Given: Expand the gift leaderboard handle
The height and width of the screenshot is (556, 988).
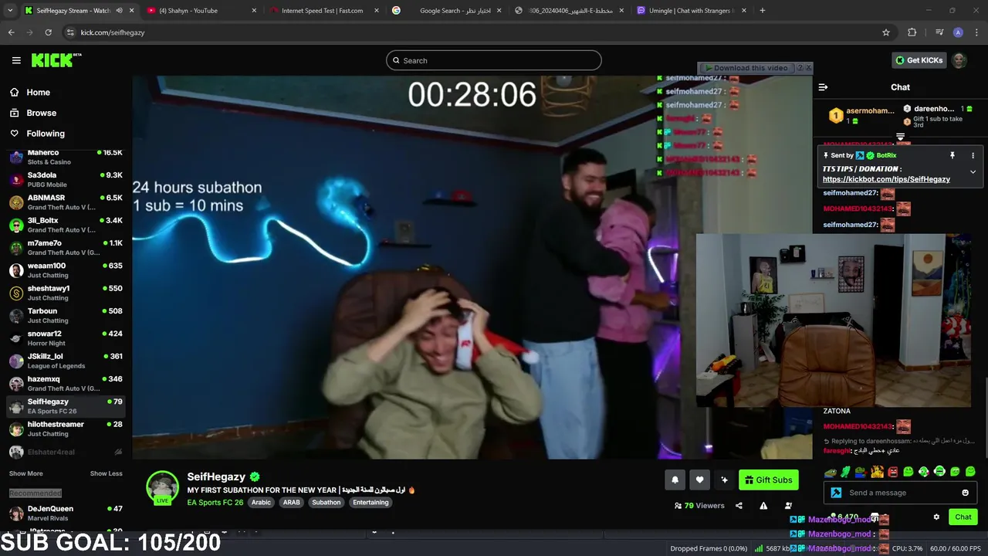Looking at the screenshot, I should (900, 137).
